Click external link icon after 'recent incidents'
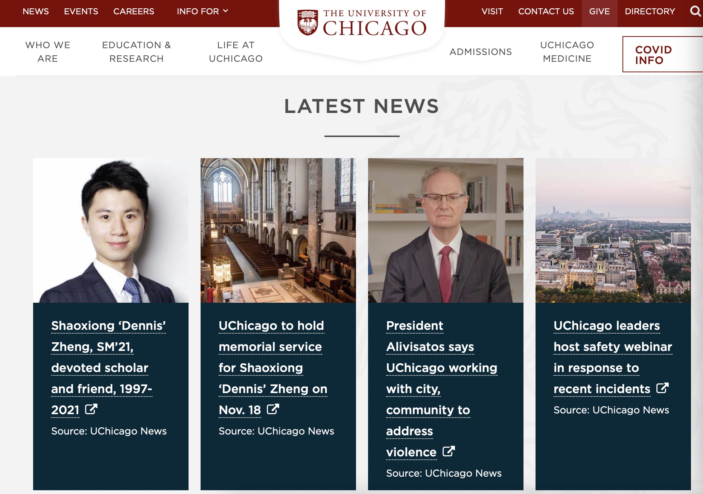The height and width of the screenshot is (494, 703). tap(662, 388)
